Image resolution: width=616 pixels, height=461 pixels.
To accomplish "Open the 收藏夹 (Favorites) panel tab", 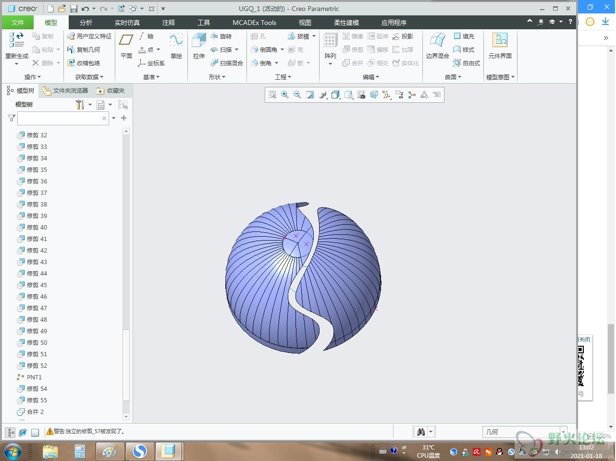I will tap(111, 90).
